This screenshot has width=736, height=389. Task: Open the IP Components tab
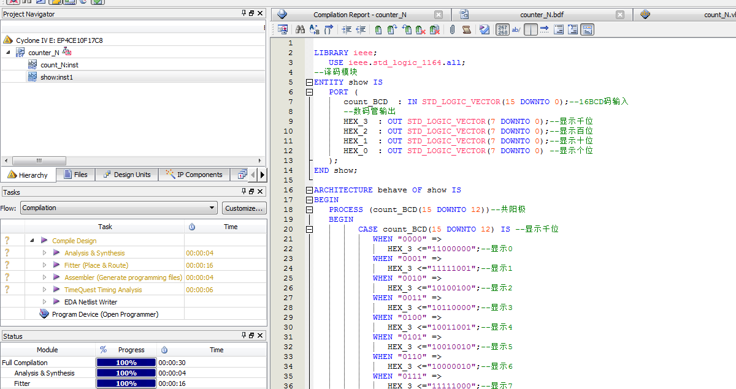tap(194, 175)
